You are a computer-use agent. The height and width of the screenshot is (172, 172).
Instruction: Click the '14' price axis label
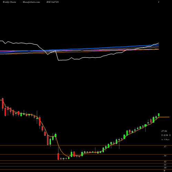pyautogui.click(x=165, y=156)
